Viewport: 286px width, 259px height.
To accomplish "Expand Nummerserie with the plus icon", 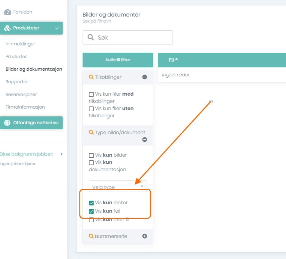I will 145,236.
